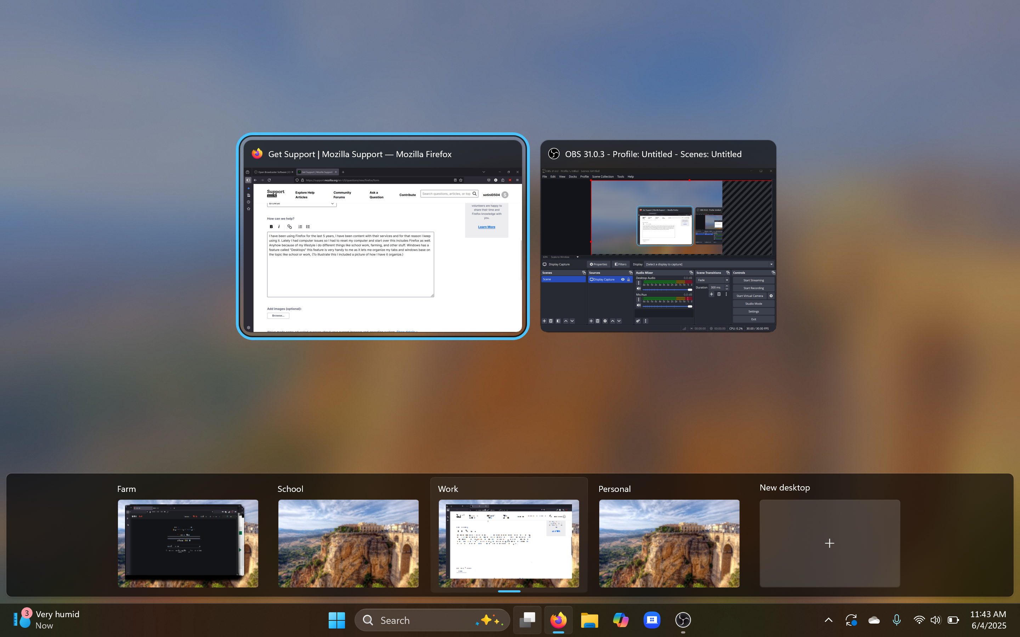Image resolution: width=1020 pixels, height=637 pixels.
Task: Click the bulleted list icon in Firefox editor
Action: point(308,226)
